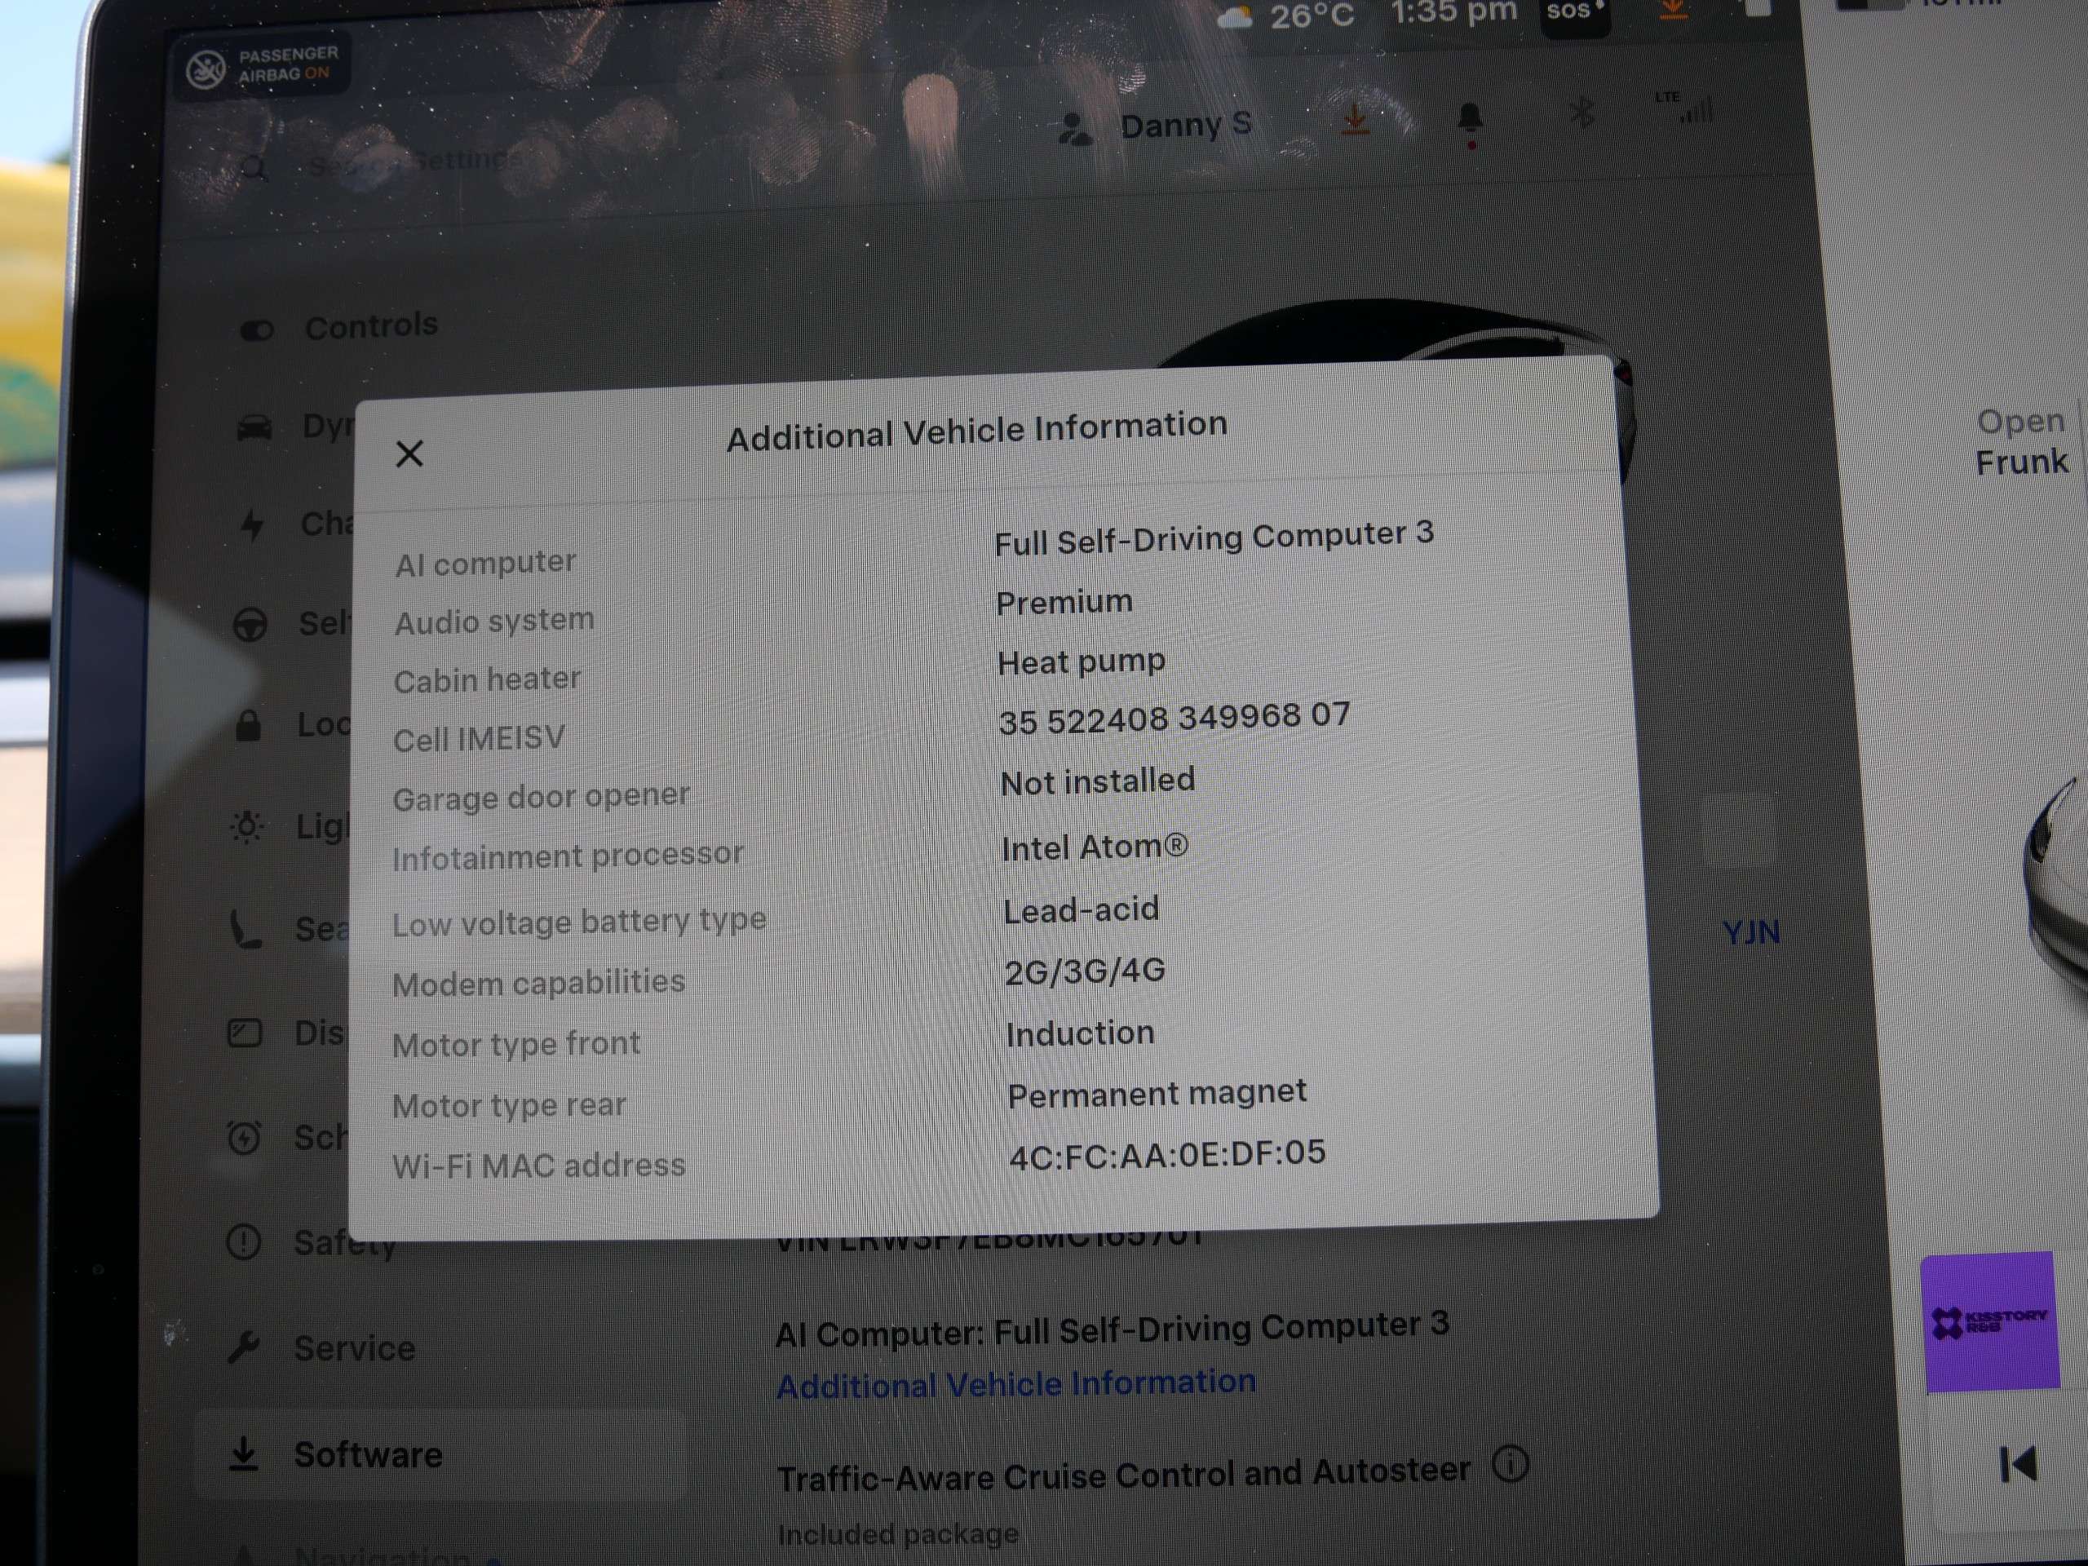Click the previous track media button

2017,1464
